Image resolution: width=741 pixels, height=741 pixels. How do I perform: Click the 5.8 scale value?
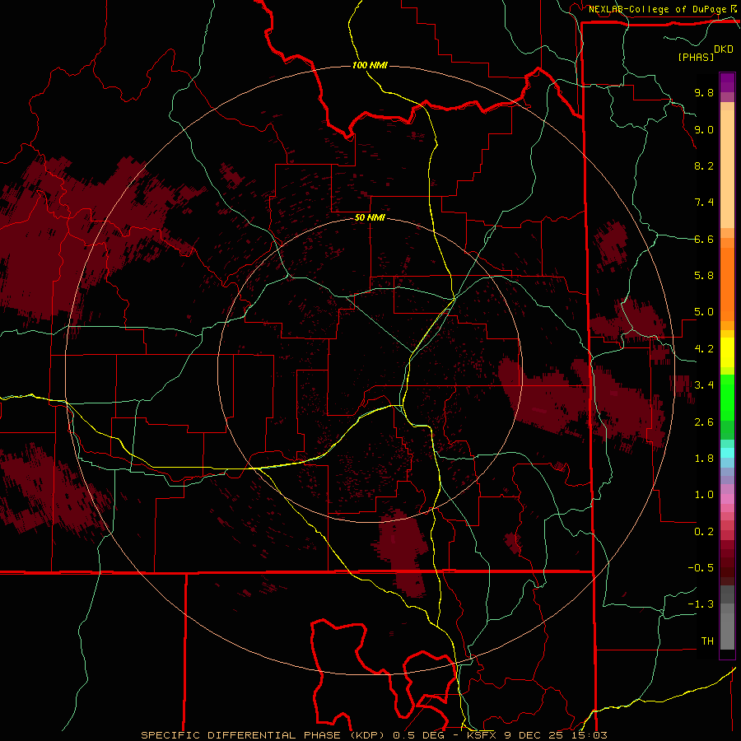pos(704,276)
